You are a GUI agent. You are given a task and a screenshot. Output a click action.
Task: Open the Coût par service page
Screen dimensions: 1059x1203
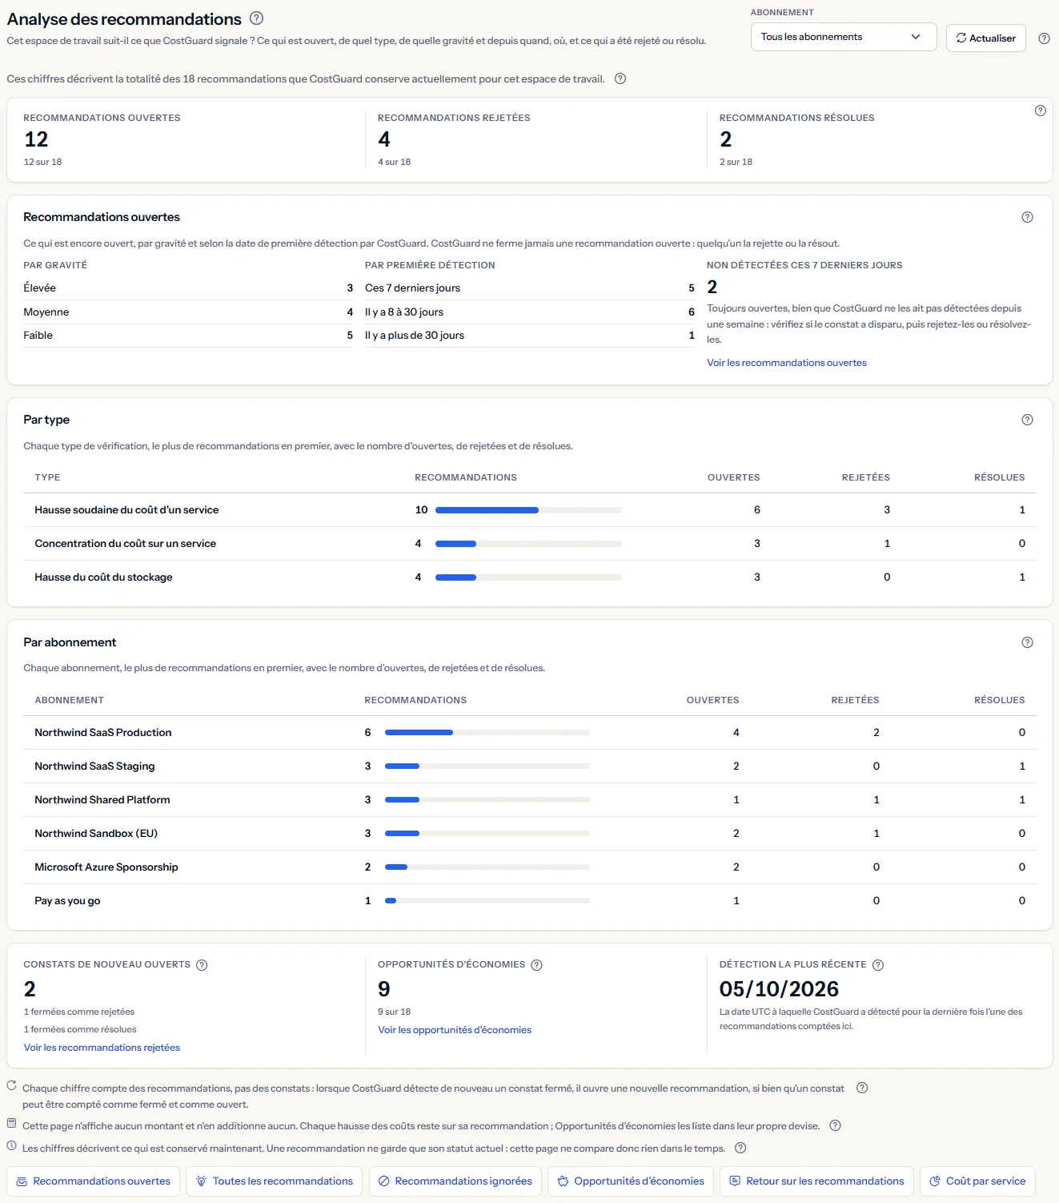click(x=977, y=1181)
